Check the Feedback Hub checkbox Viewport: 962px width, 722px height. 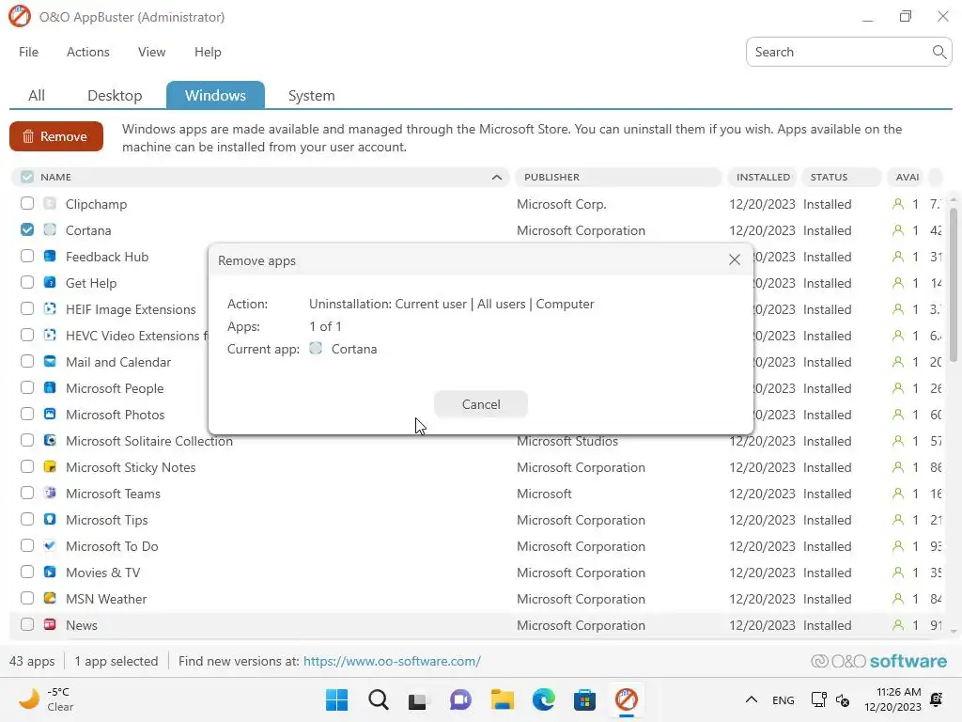coord(27,256)
